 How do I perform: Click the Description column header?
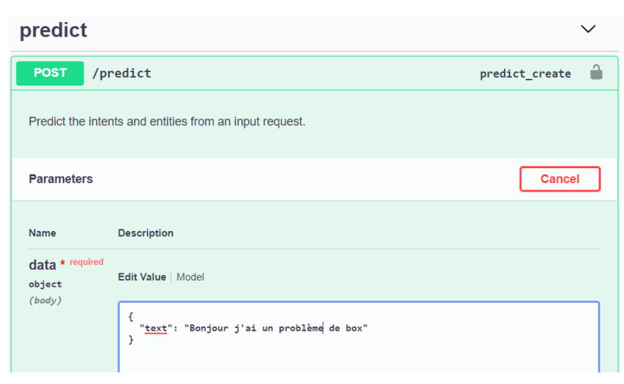(146, 233)
